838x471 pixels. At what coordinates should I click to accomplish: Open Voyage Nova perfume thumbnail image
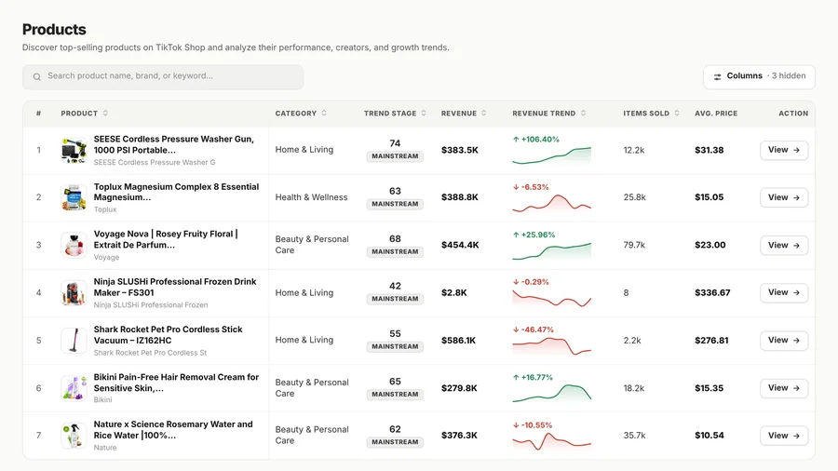coord(74,245)
